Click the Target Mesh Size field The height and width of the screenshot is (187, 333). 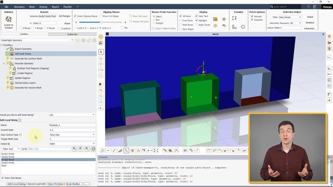click(72, 139)
